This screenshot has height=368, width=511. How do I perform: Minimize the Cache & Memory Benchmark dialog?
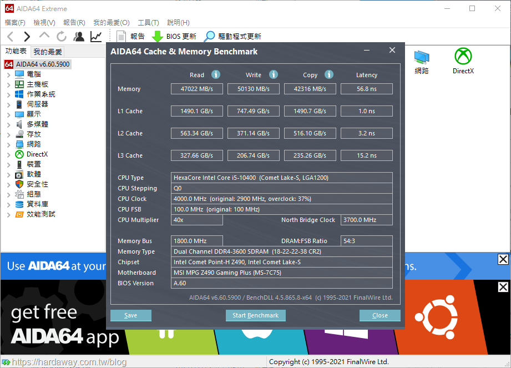367,50
